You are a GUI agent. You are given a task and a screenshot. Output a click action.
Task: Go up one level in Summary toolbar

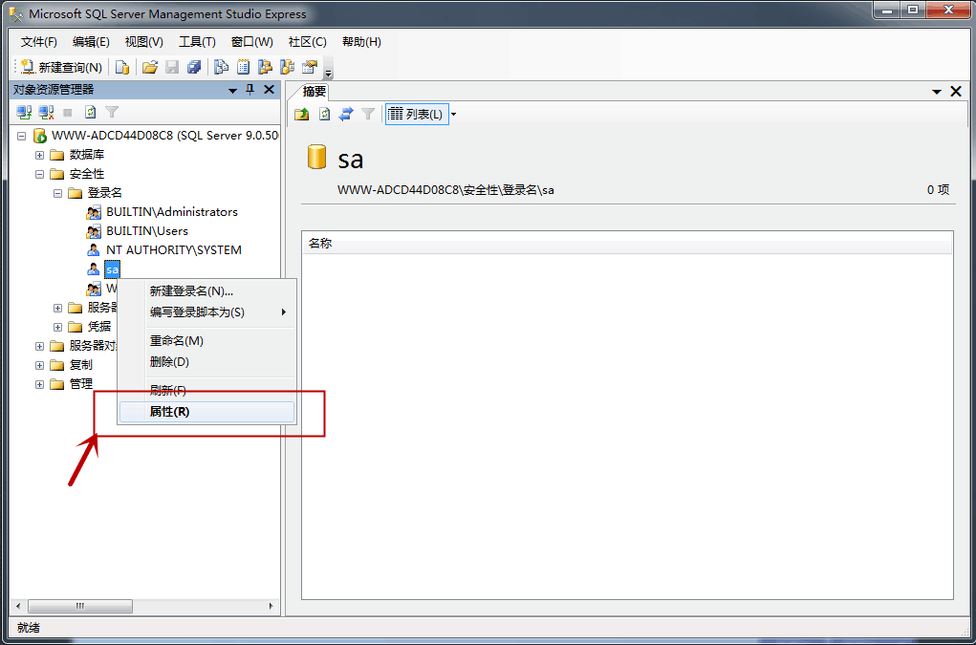click(302, 115)
